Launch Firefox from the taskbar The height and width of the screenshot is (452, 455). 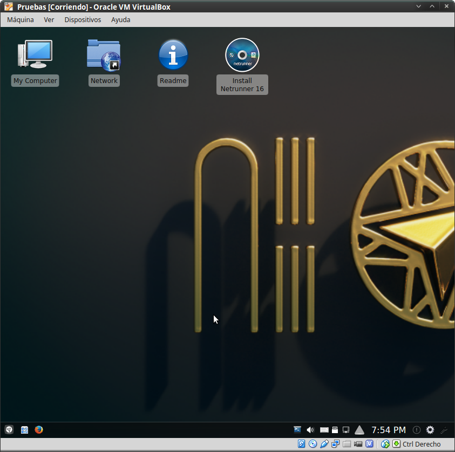point(39,430)
